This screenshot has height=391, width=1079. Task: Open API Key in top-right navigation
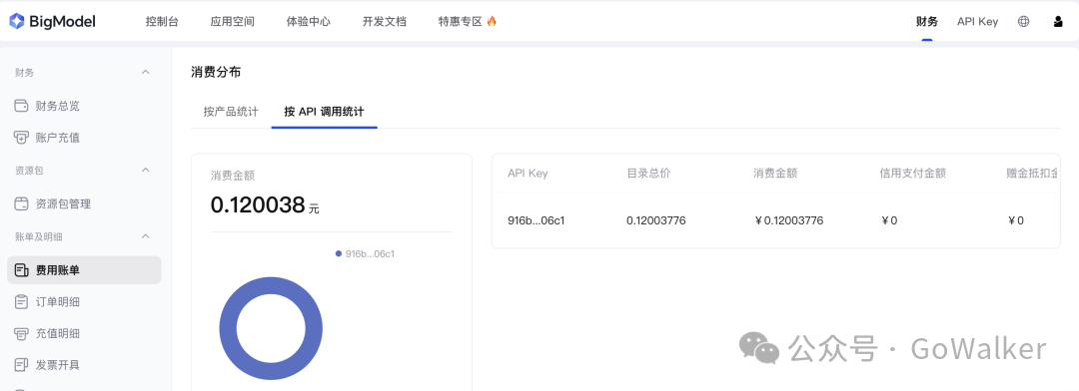pyautogui.click(x=977, y=21)
